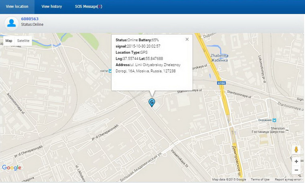Screen dimensions: 305x183
Task: Zoom in the map with plus button
Action: [296, 161]
